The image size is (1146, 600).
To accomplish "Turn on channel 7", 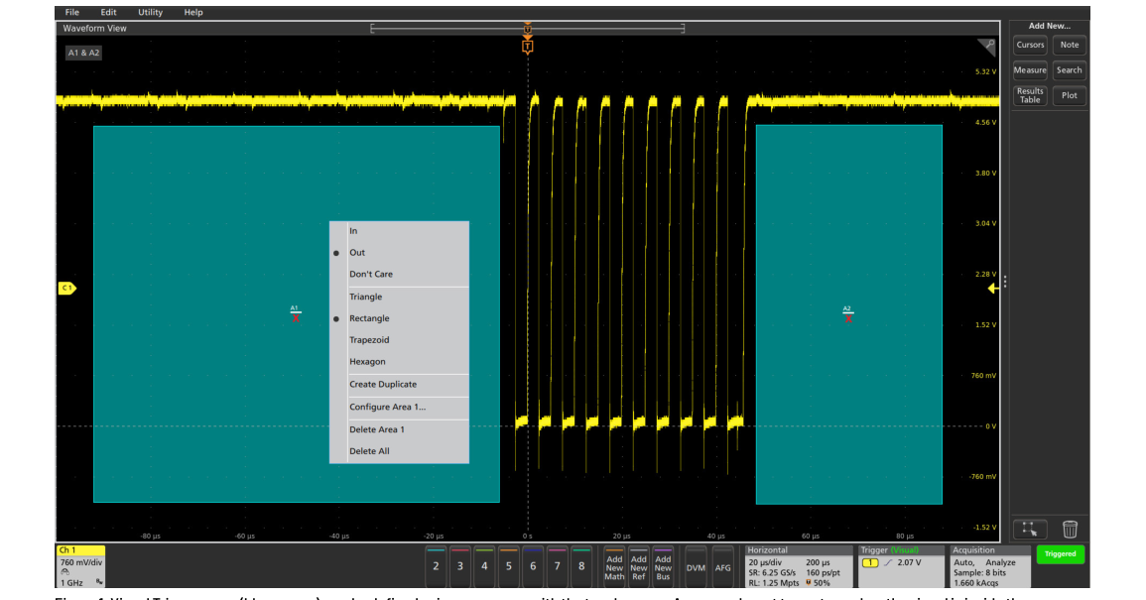I will point(557,565).
